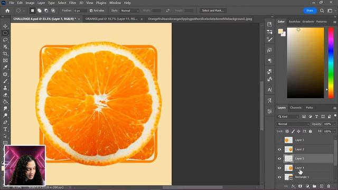The width and height of the screenshot is (338, 190).
Task: Create a new layer icon
Action: [x=322, y=186]
